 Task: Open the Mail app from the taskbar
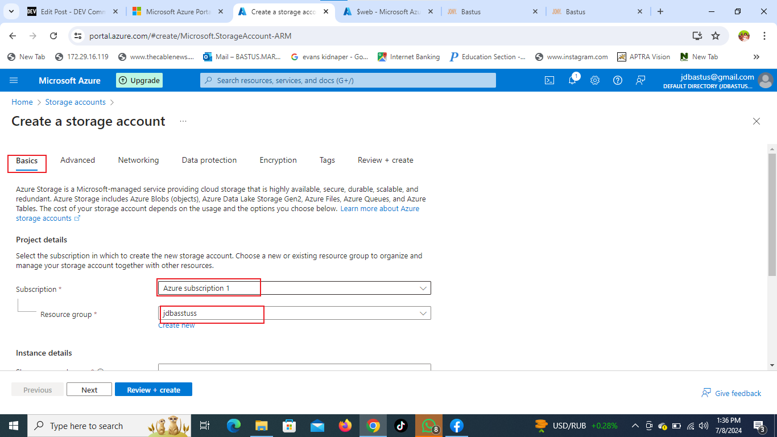pos(317,426)
